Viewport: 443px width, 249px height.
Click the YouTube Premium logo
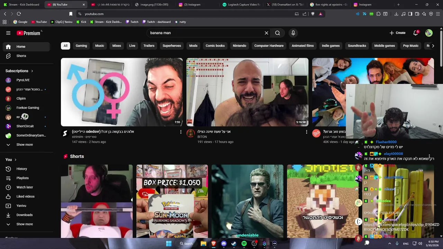click(x=28, y=33)
